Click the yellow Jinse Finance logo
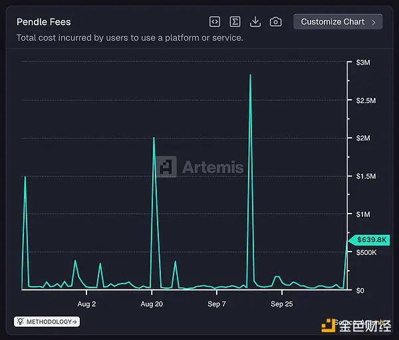The width and height of the screenshot is (399, 340). [x=329, y=325]
